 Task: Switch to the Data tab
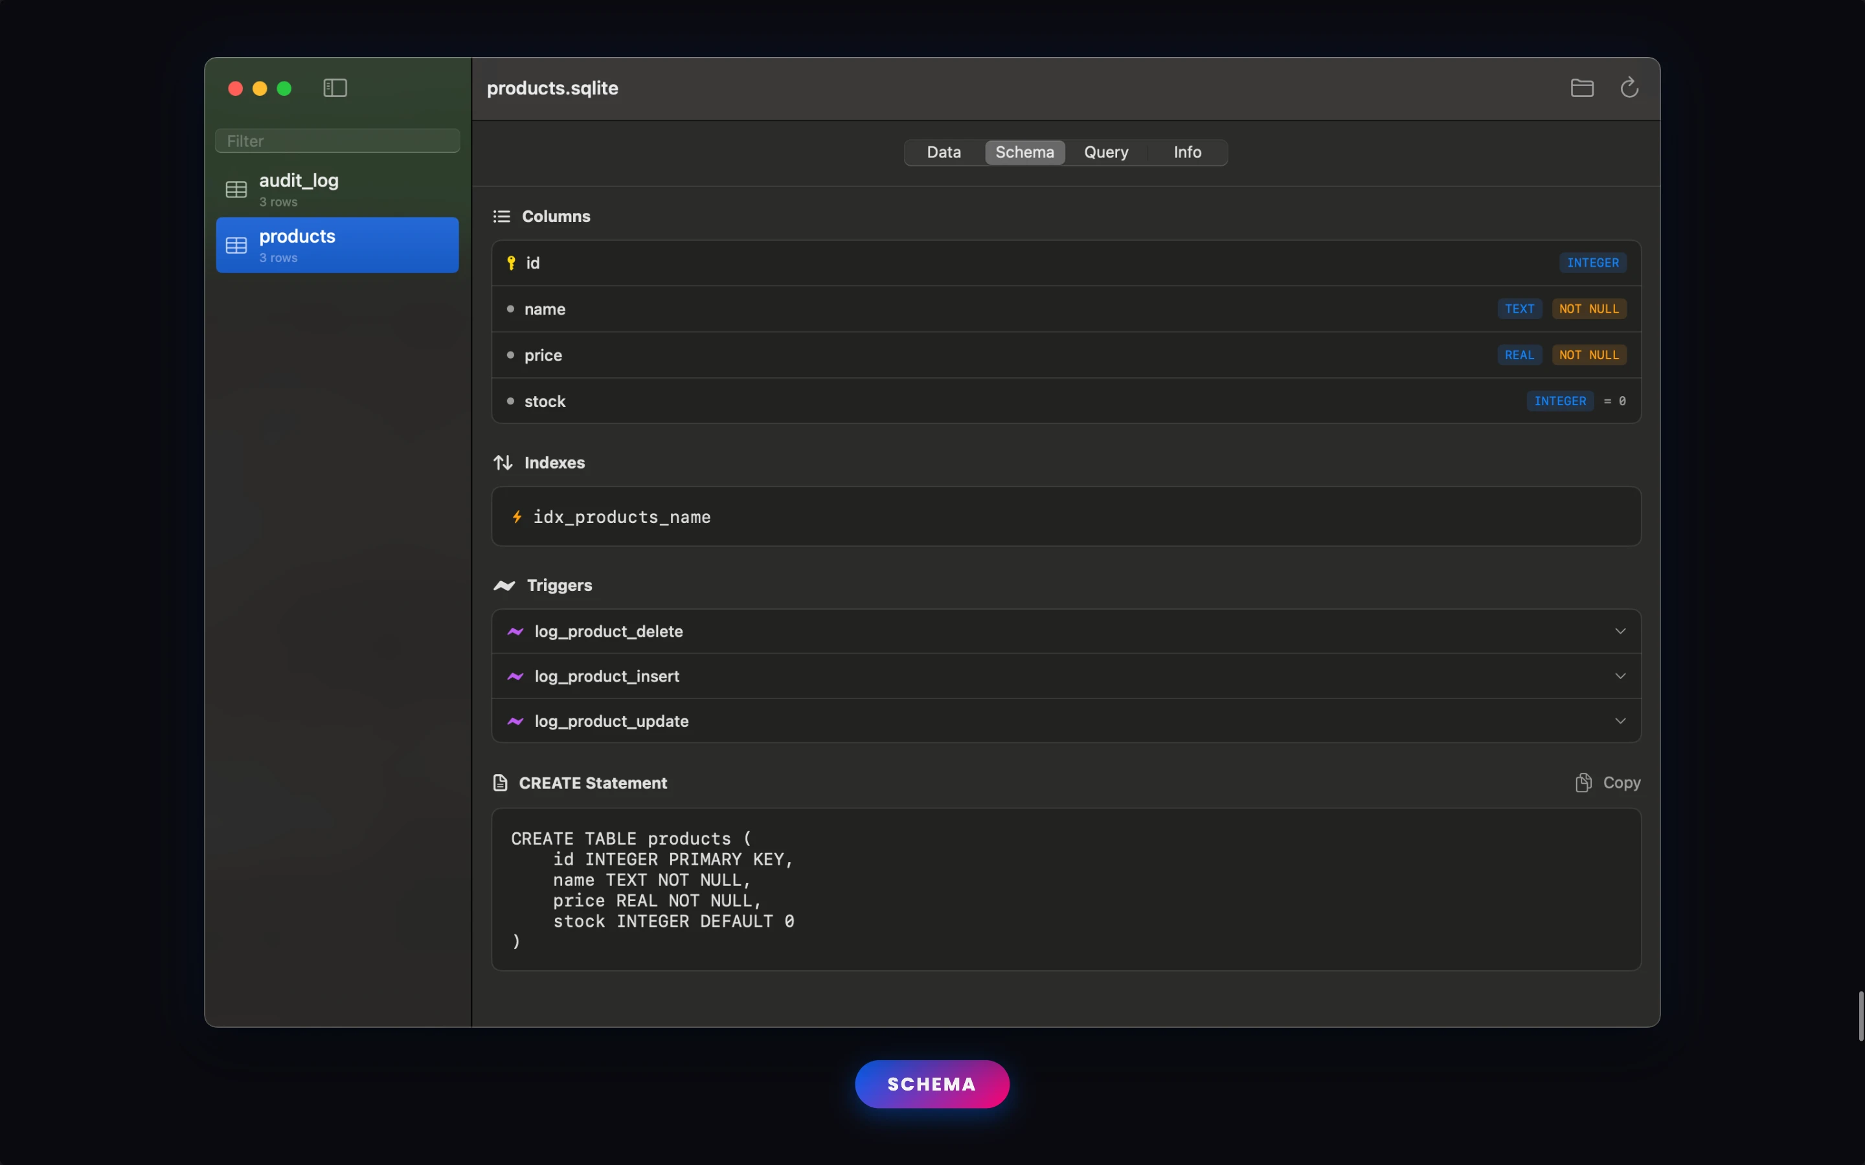pyautogui.click(x=944, y=153)
